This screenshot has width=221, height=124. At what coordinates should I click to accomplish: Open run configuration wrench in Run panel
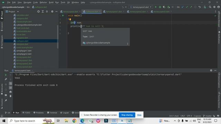tap(6, 79)
